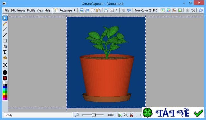Open the View menu

(x=40, y=10)
